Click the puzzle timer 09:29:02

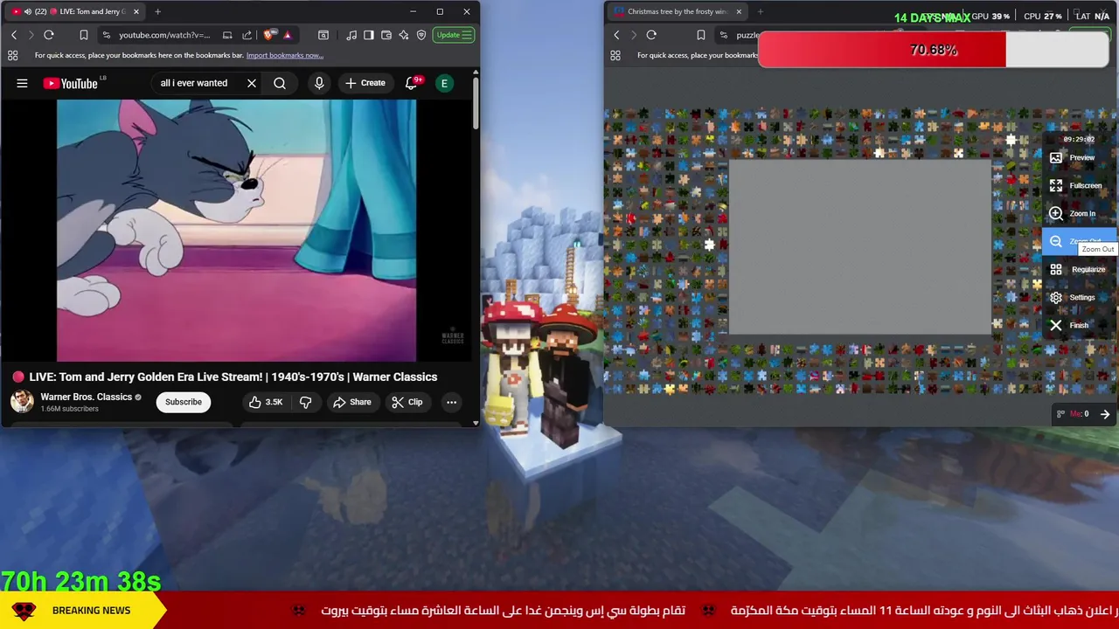point(1079,139)
